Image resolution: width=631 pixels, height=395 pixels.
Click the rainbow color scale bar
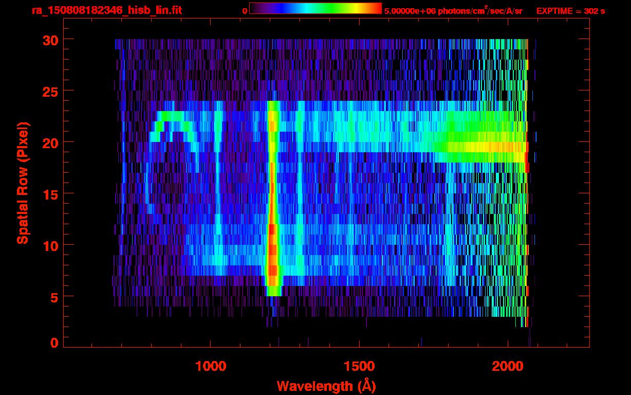point(315,8)
